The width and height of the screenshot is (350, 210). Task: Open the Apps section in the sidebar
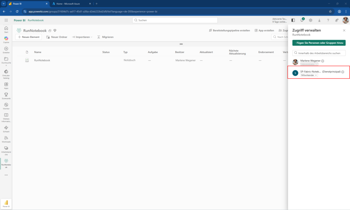pyautogui.click(x=6, y=84)
